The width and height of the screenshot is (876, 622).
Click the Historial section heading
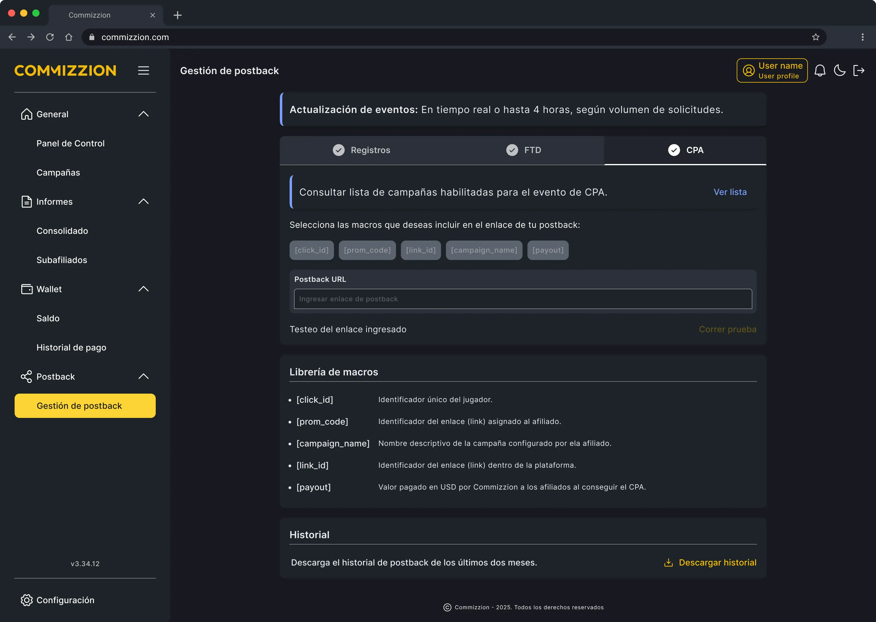pyautogui.click(x=310, y=535)
